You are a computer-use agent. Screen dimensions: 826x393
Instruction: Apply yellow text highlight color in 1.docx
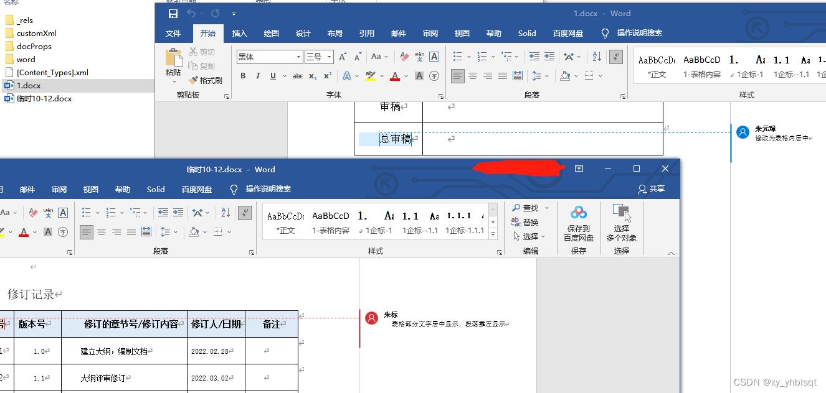(371, 76)
